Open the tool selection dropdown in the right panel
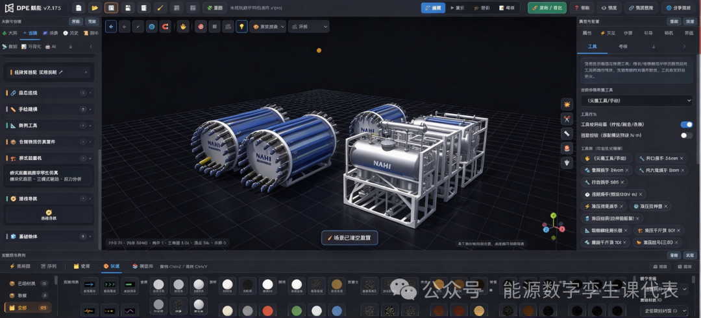Image resolution: width=701 pixels, height=318 pixels. click(x=637, y=101)
